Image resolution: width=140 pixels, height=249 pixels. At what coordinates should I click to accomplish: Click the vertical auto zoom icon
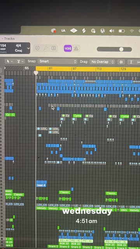[131, 62]
